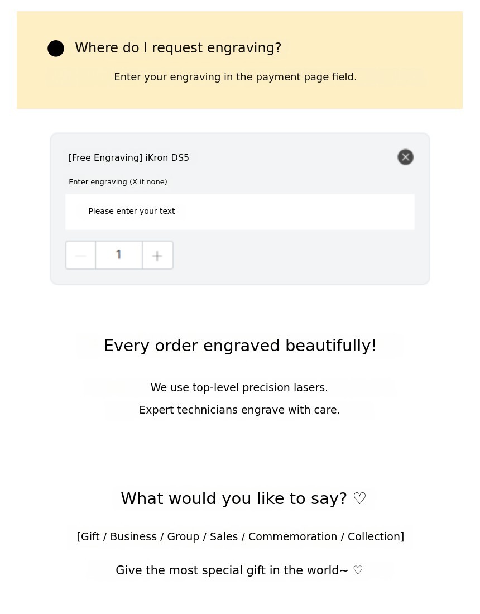Viewport: 480px width, 614px height.
Task: Click the "[Free Engraving] iKron DS5" product title
Action: click(x=129, y=158)
